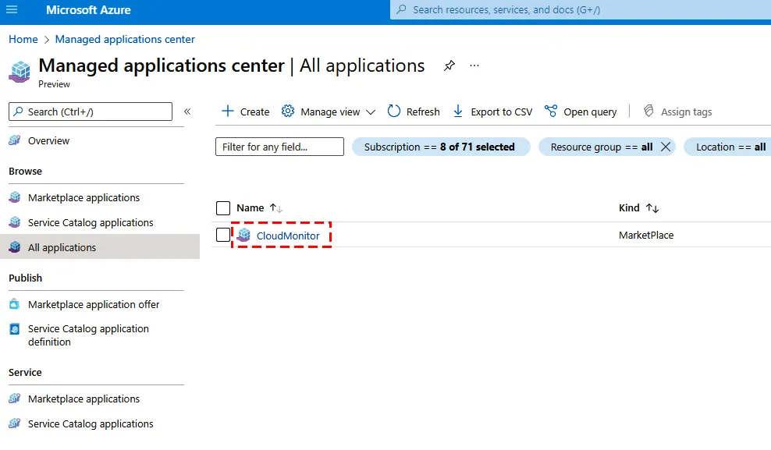Screen dimensions: 771x450
Task: Click the magnifier icon in global search
Action: (401, 9)
